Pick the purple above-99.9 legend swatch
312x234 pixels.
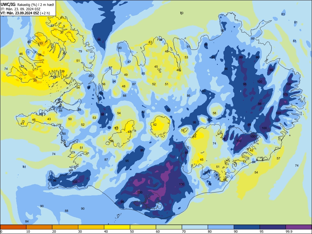coord(299,227)
